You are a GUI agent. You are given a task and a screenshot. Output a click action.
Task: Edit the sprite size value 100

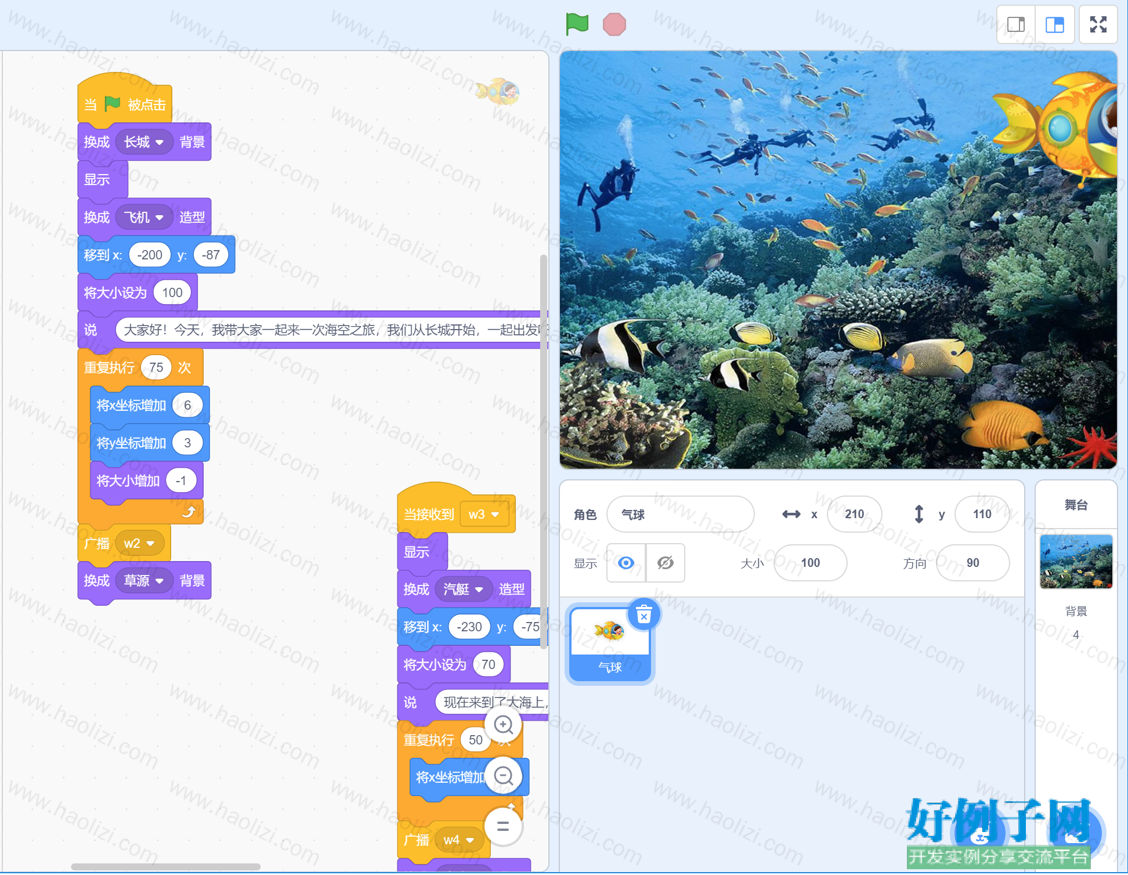(x=810, y=563)
